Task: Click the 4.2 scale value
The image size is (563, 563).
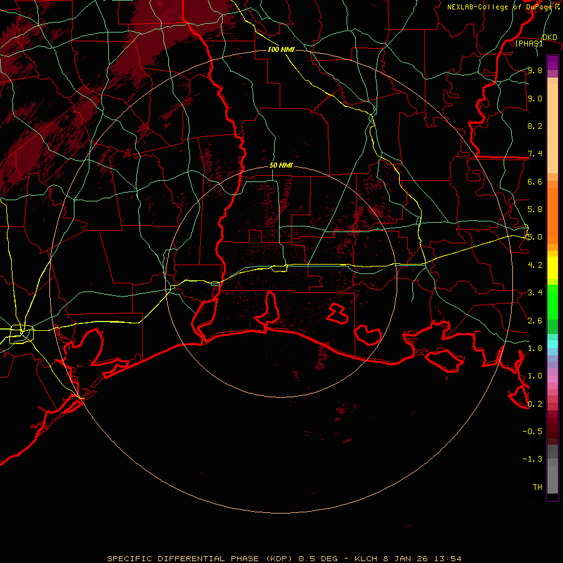Action: click(535, 265)
